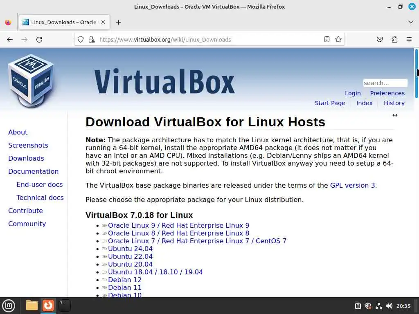
Task: Open the Login link
Action: click(x=353, y=93)
